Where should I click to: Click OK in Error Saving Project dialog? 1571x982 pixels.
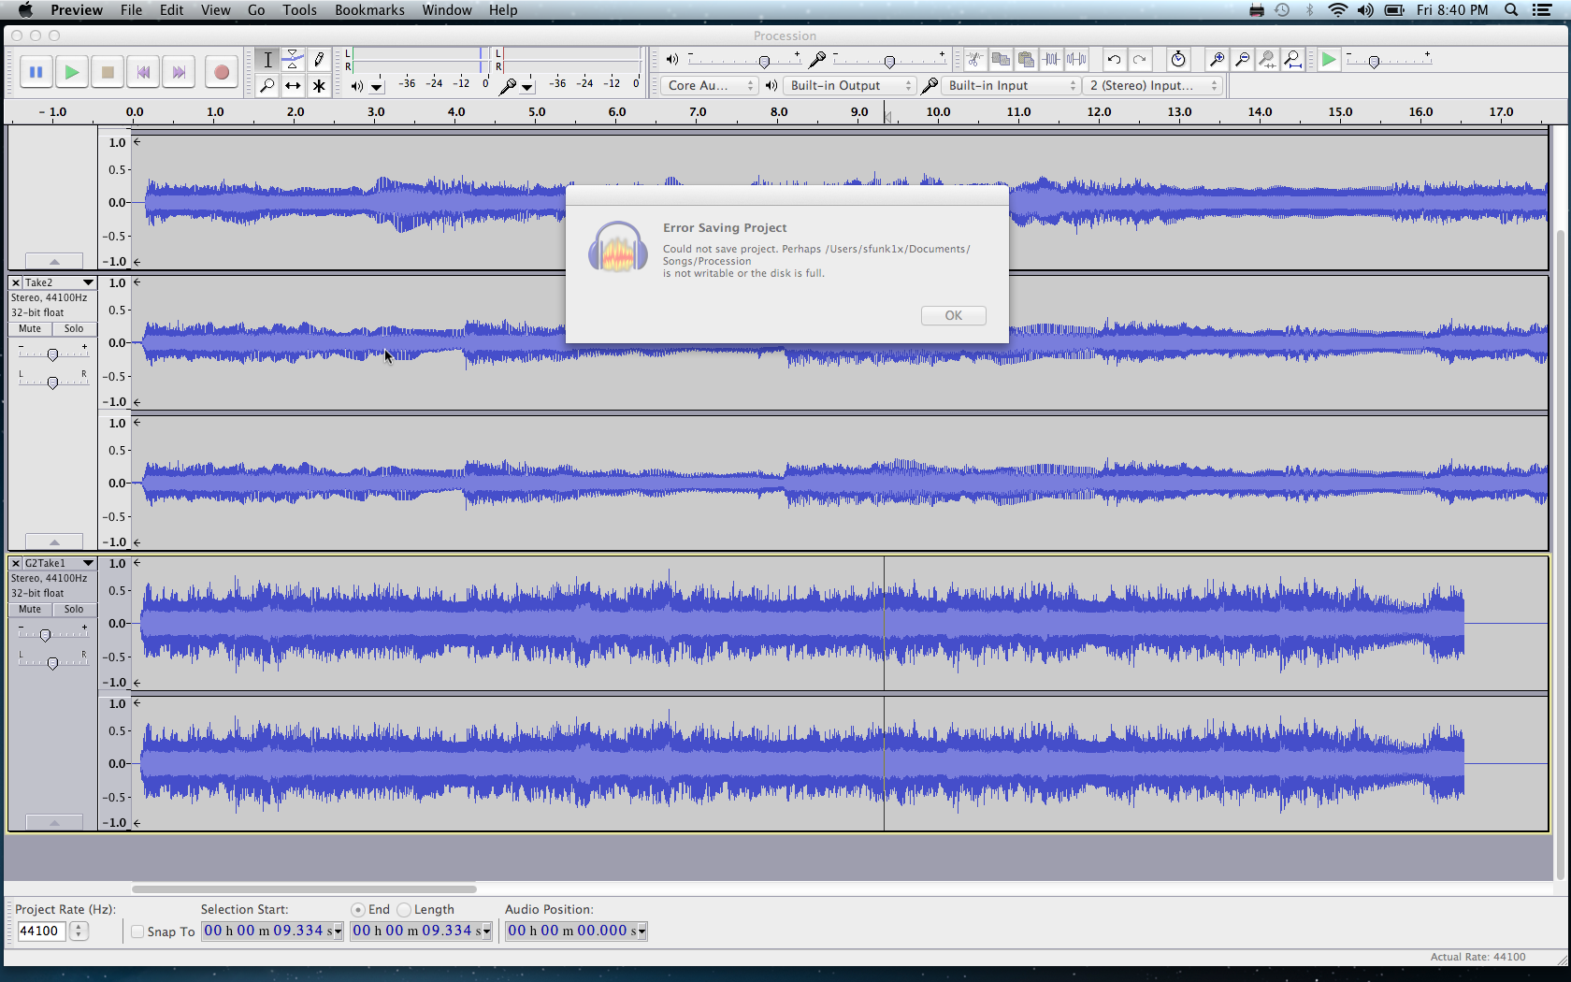tap(953, 315)
